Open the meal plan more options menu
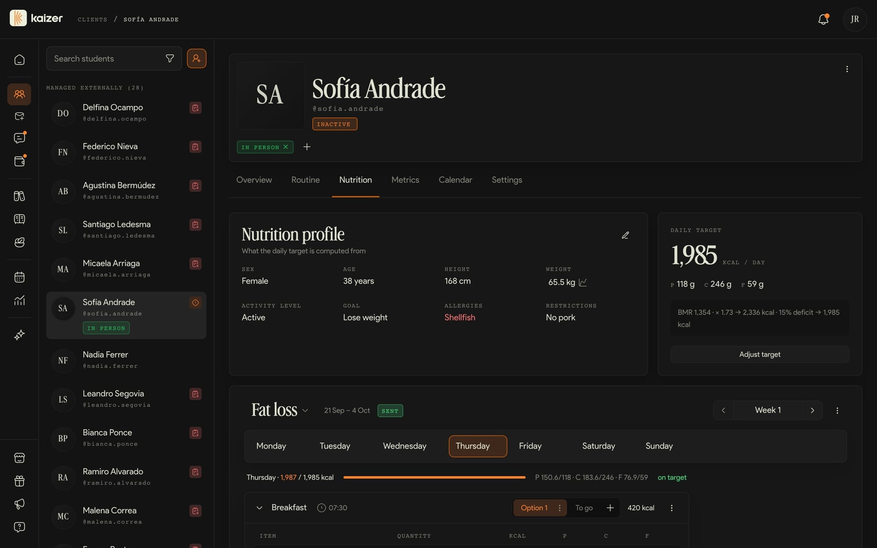This screenshot has height=548, width=877. (x=837, y=410)
